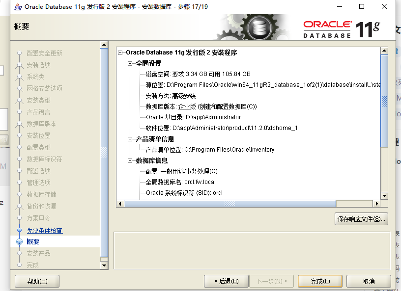Click the summary tree scroll-up arrow

coord(384,51)
